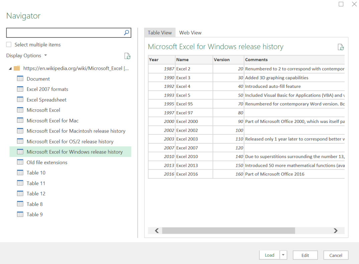The image size is (359, 264).
Task: Enable the Select multiple items checkbox
Action: pos(9,44)
